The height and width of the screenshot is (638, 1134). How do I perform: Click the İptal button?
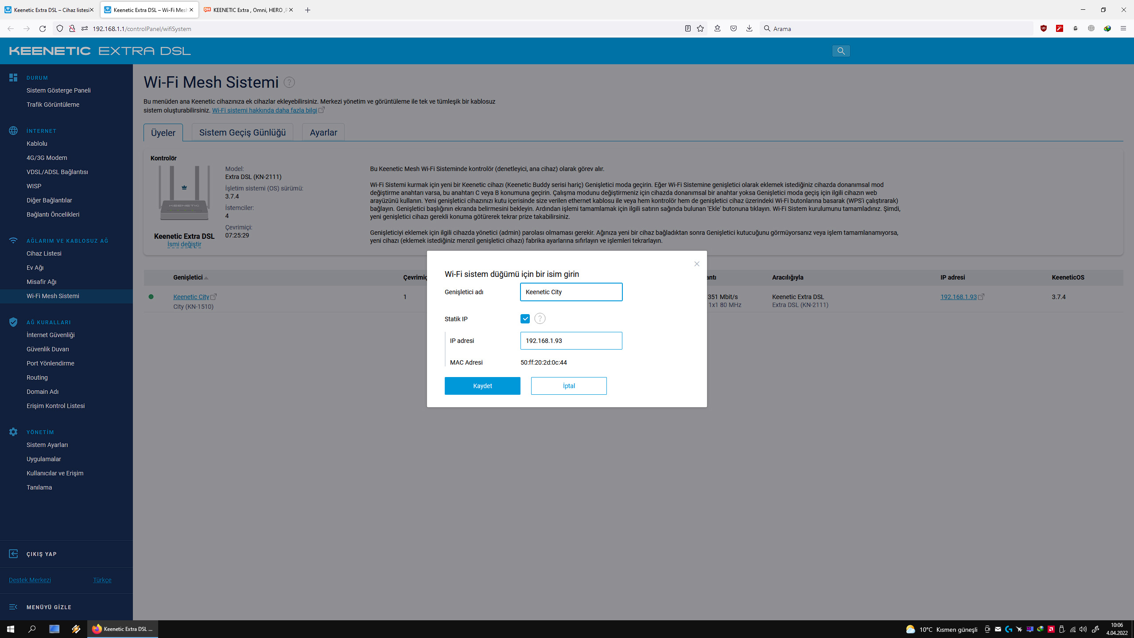tap(569, 386)
